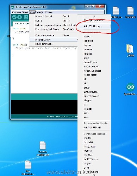The image size is (137, 176).
Task: Open the Pomoč menu
Action: [x=49, y=12]
